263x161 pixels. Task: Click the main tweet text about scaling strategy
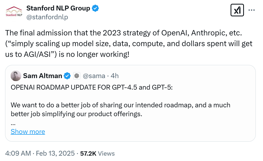129,44
